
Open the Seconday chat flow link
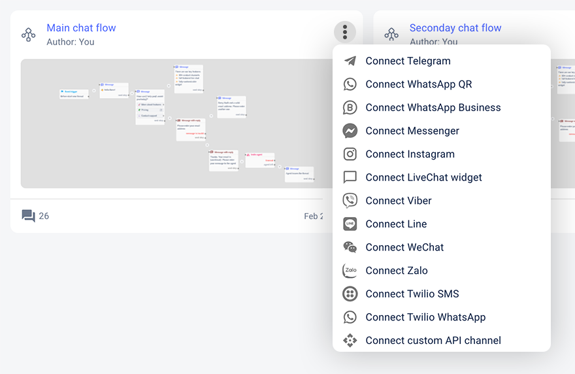tap(455, 28)
